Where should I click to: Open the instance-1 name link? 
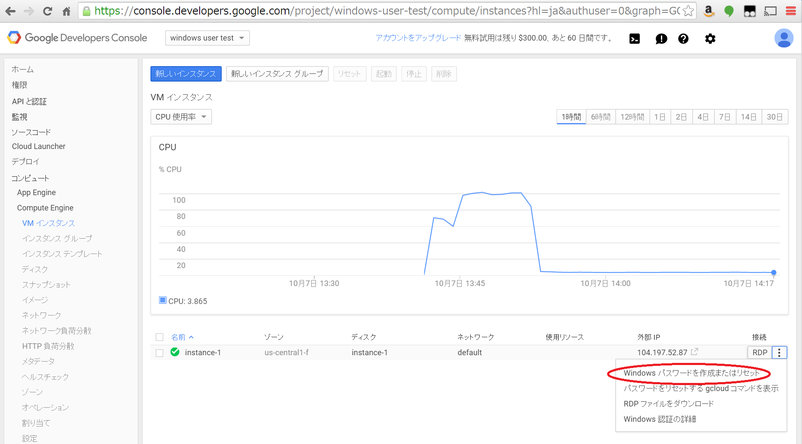point(203,353)
